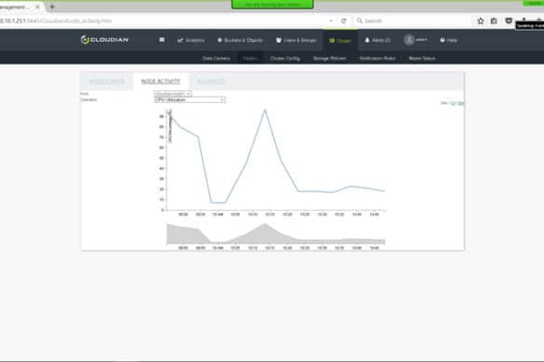
Task: Expand the Host dropdown
Action: (173, 94)
